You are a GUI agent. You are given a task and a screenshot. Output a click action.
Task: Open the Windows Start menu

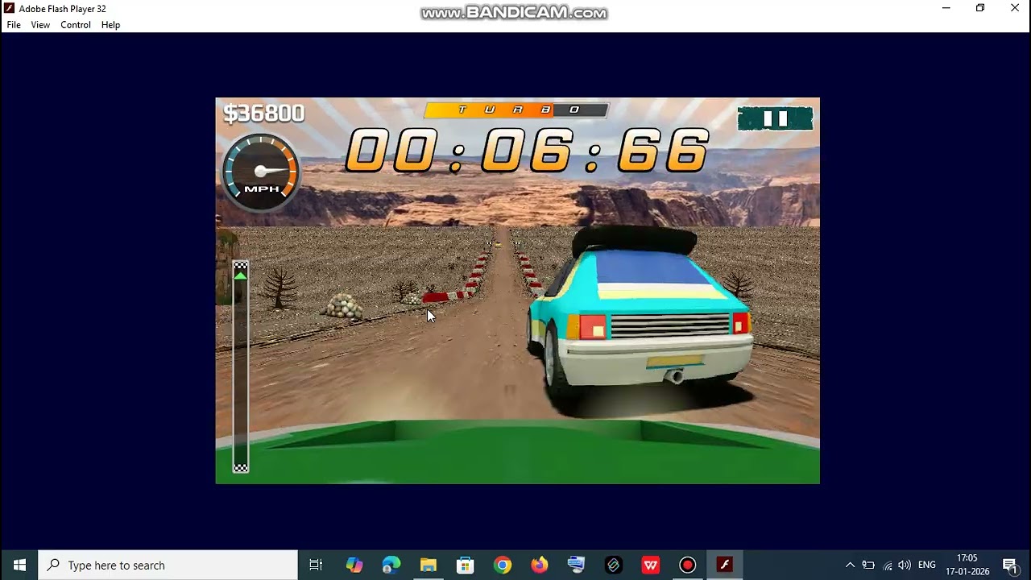pyautogui.click(x=19, y=565)
